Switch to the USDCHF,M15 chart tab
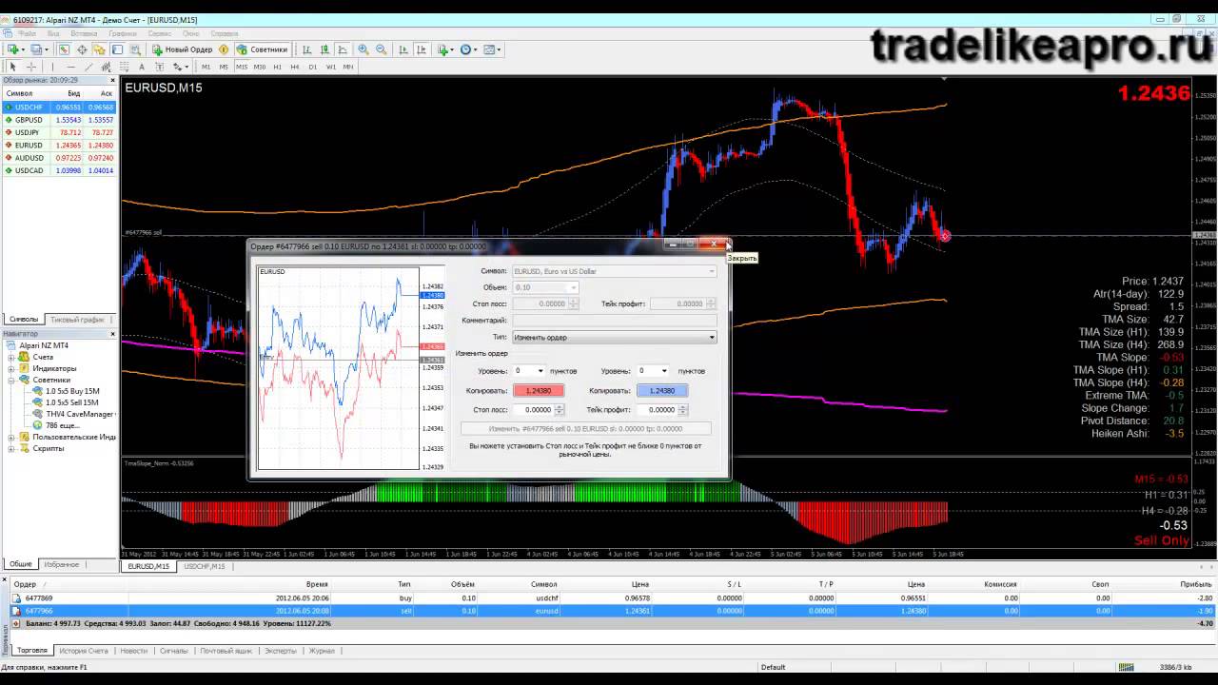1218x685 pixels. tap(205, 566)
